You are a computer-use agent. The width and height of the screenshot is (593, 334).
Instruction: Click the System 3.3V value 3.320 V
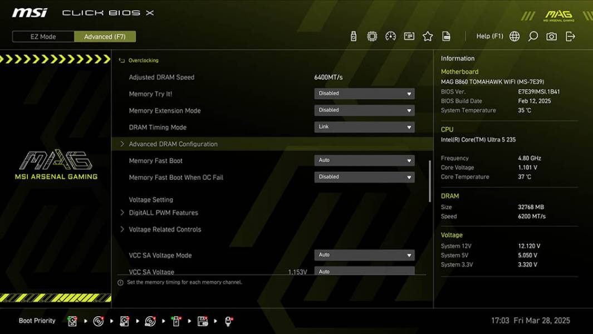527,265
